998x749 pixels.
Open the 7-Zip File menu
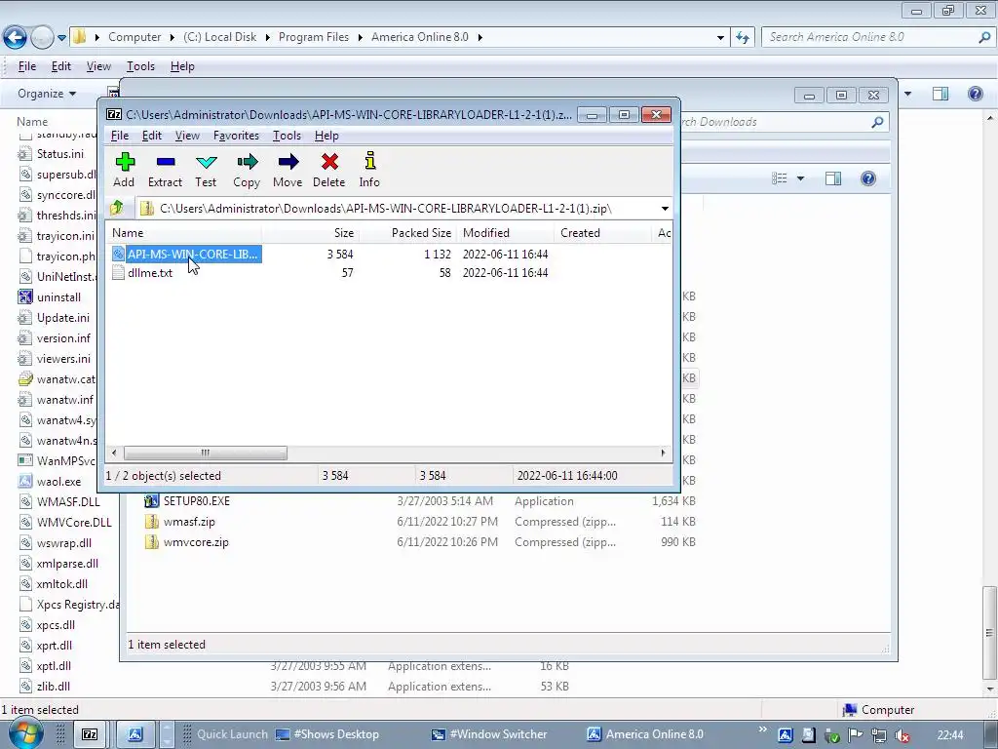pyautogui.click(x=120, y=136)
